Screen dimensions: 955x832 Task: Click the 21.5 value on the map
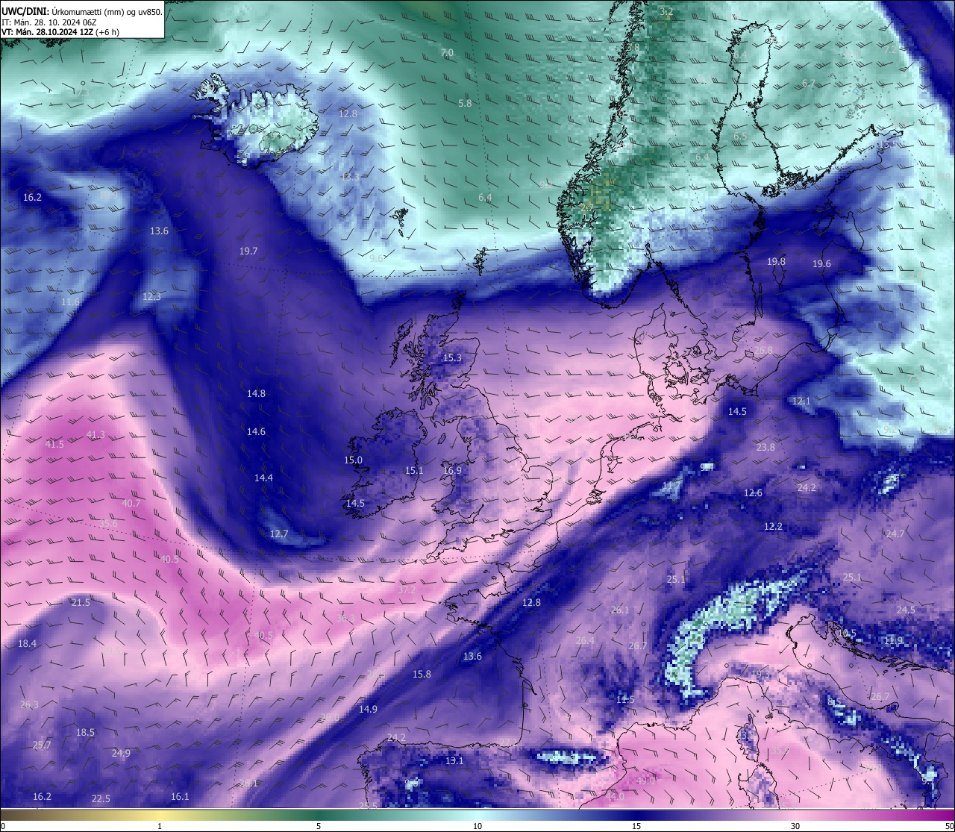pyautogui.click(x=81, y=602)
